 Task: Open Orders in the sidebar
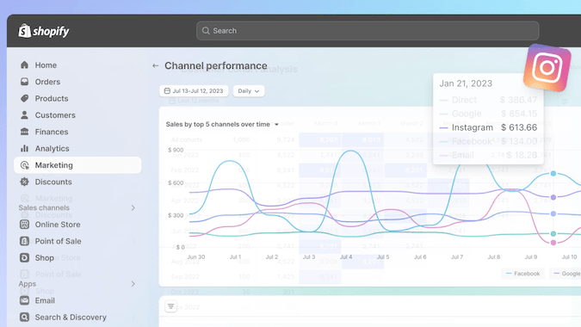point(47,82)
